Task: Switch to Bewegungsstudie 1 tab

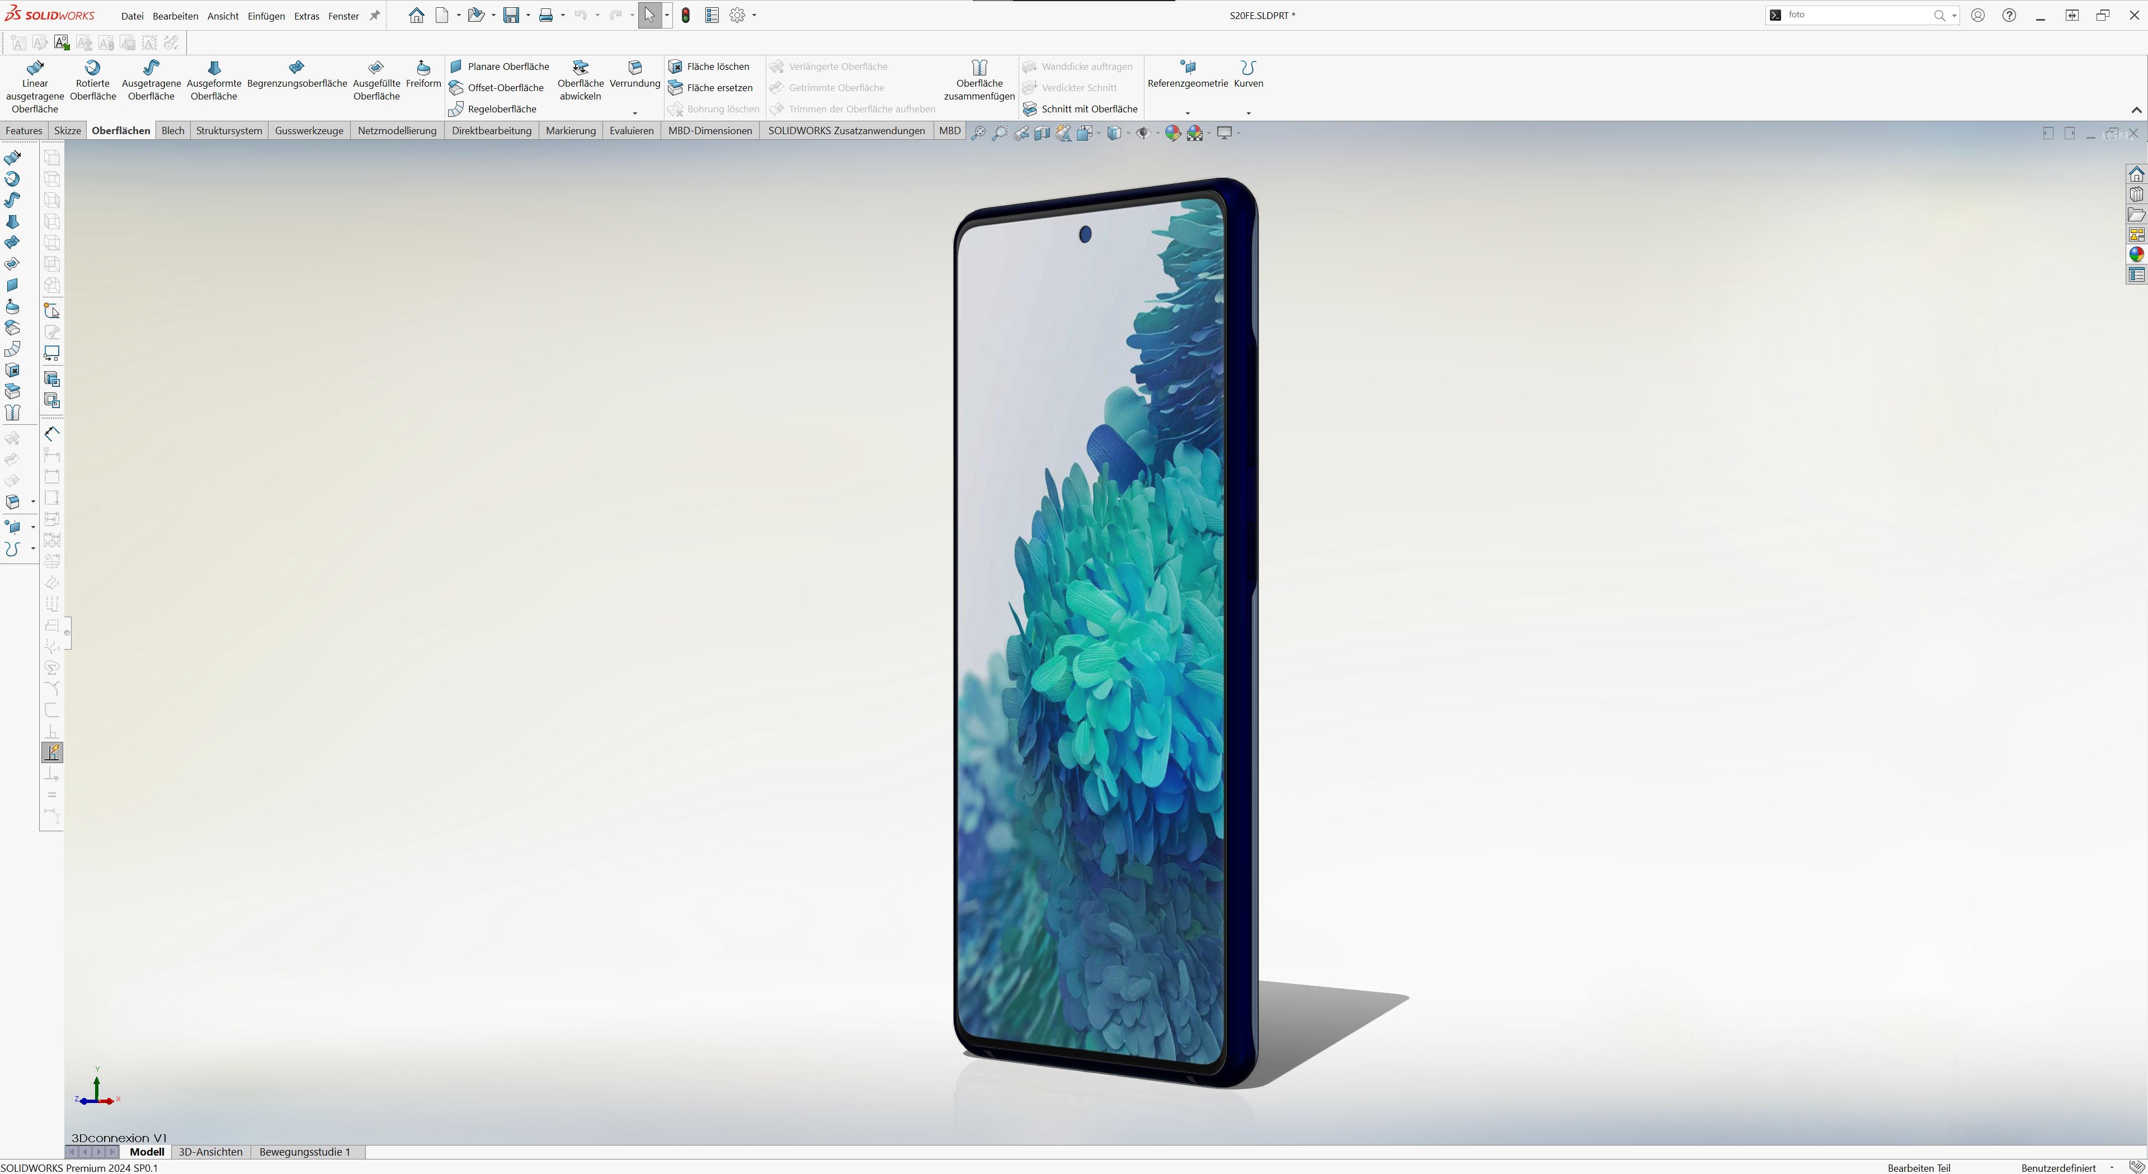Action: click(x=304, y=1152)
